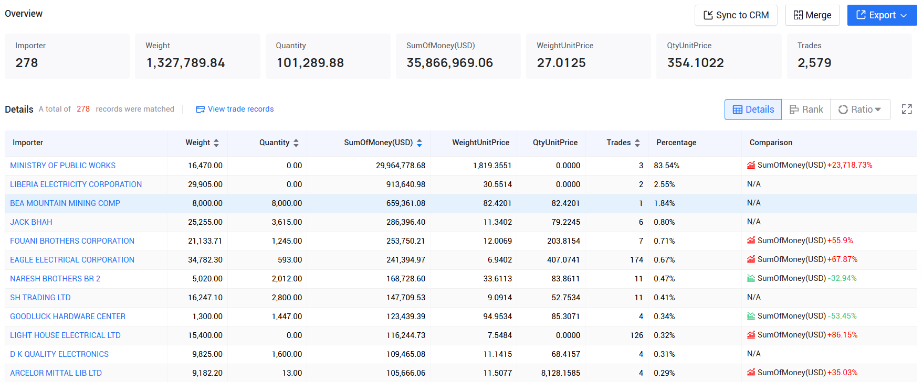Click trend chart icon for MINISTRY OF PUBLIC WORKS
923x382 pixels.
(x=751, y=165)
